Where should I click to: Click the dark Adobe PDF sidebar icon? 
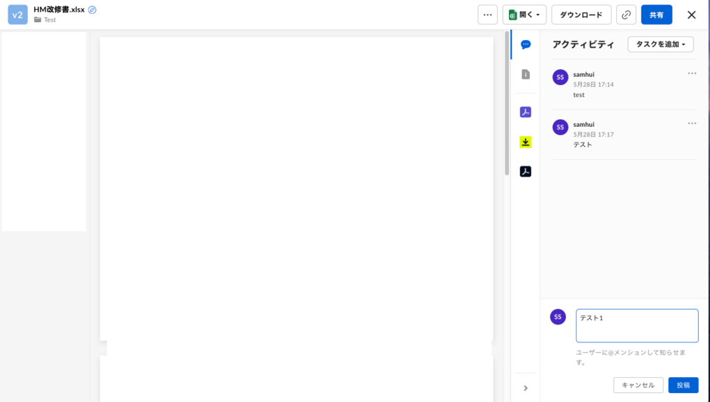point(526,171)
